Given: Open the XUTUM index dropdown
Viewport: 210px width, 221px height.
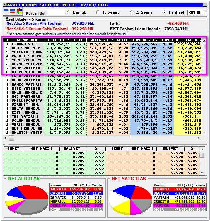Looking at the screenshot, I should point(206,13).
